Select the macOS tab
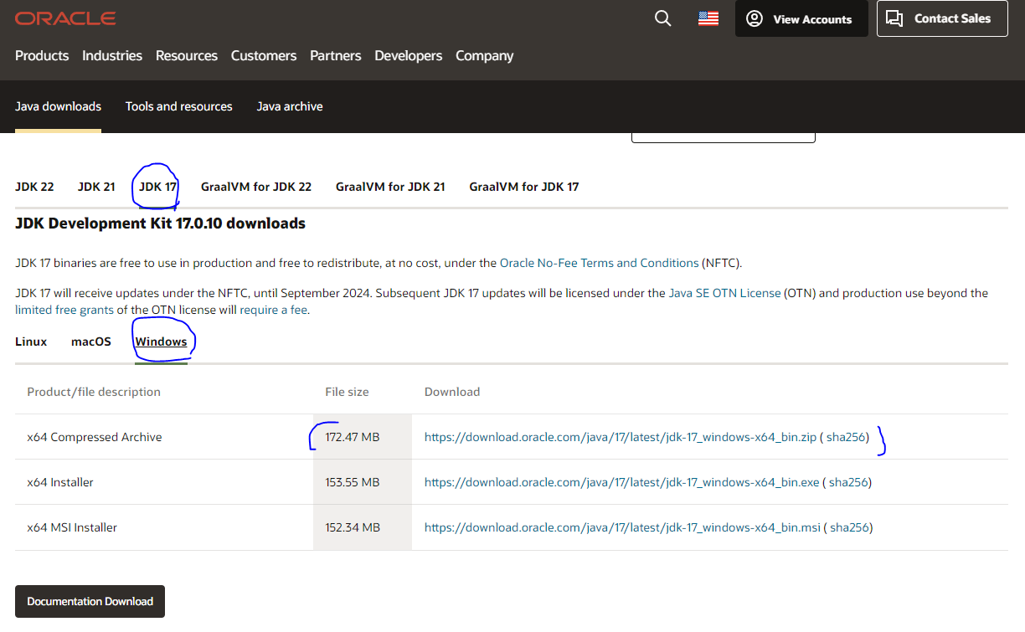 pos(91,342)
